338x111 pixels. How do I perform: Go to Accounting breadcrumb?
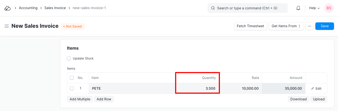(x=28, y=8)
